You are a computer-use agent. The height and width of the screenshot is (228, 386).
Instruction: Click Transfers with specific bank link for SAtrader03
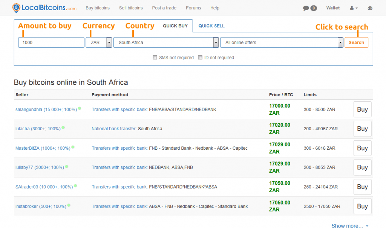click(119, 187)
